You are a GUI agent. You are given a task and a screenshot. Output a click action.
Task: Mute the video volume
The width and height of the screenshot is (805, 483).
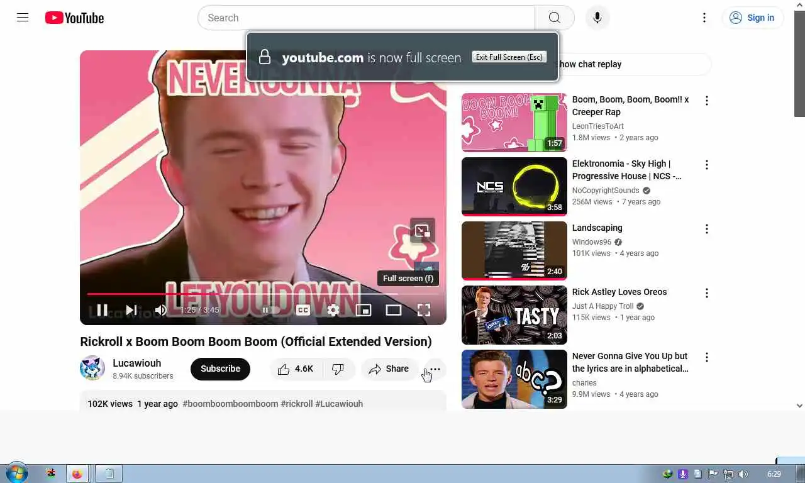click(x=161, y=310)
